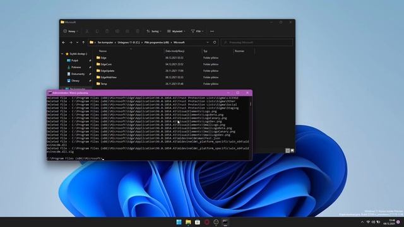Open the notification center badge
Viewport: 404px width, 227px height.
point(398,222)
